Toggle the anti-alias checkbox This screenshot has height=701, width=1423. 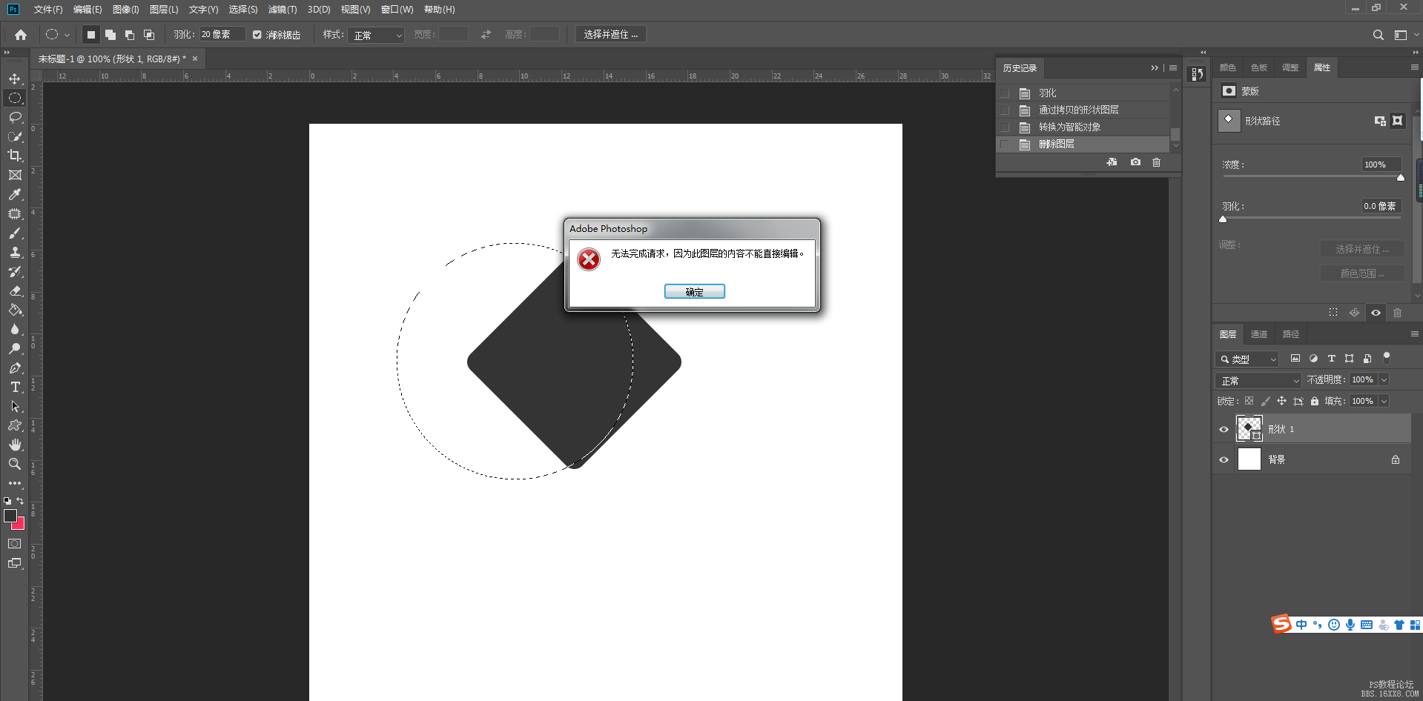pyautogui.click(x=257, y=35)
